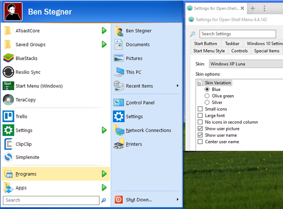Click the Programs folder icon

[8, 174]
